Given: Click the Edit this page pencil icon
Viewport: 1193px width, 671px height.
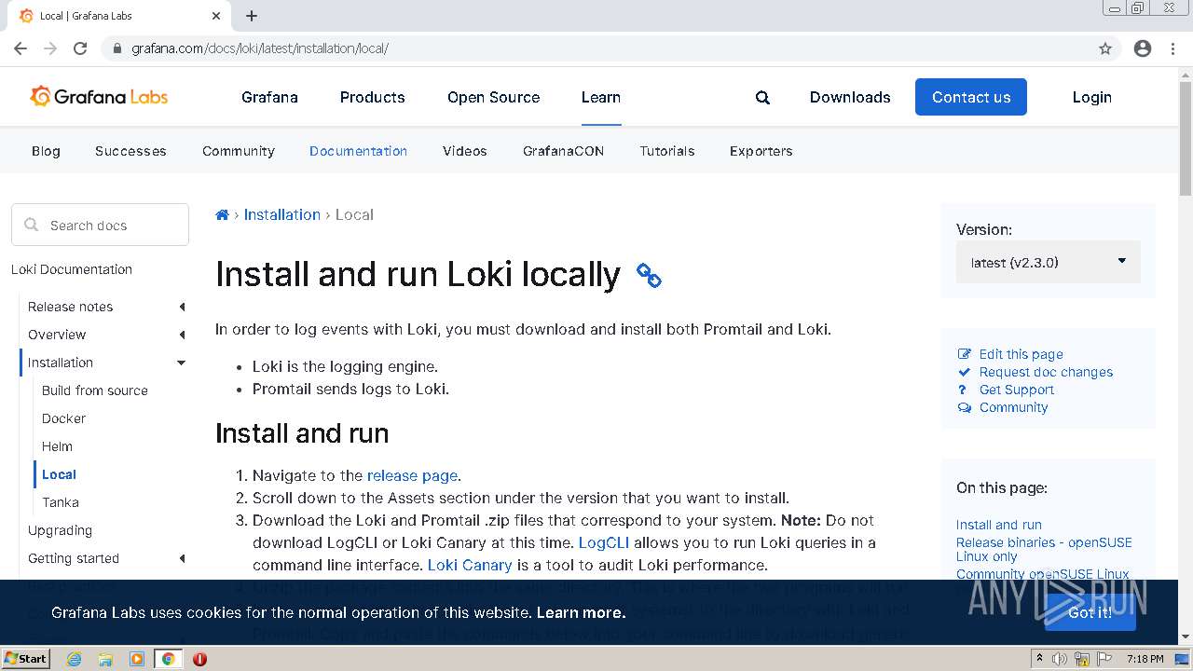Looking at the screenshot, I should click(x=965, y=354).
